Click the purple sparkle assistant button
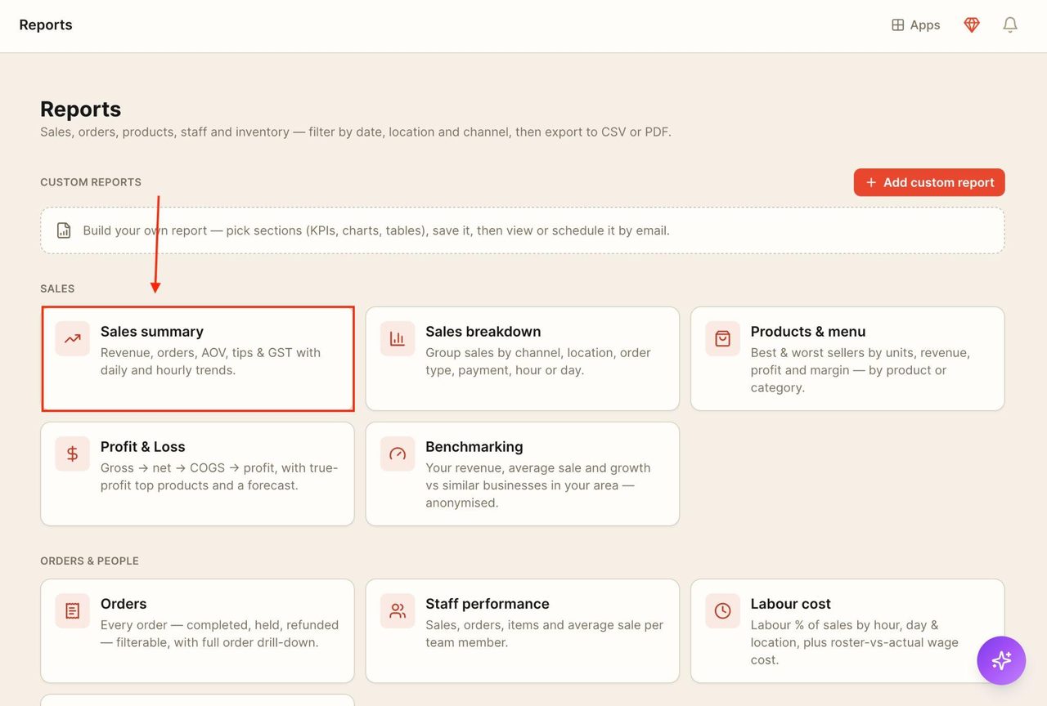The width and height of the screenshot is (1047, 706). [1001, 660]
